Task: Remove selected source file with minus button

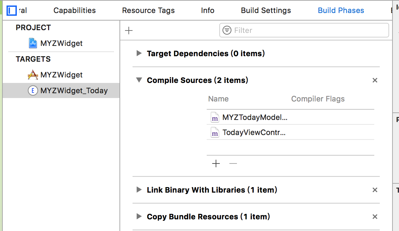Action: click(233, 163)
